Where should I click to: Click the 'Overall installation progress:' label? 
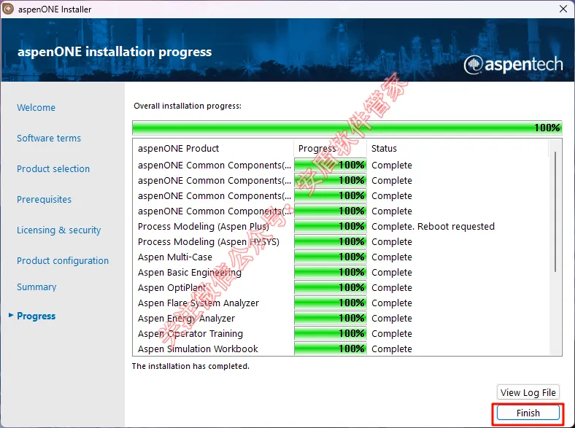point(188,106)
